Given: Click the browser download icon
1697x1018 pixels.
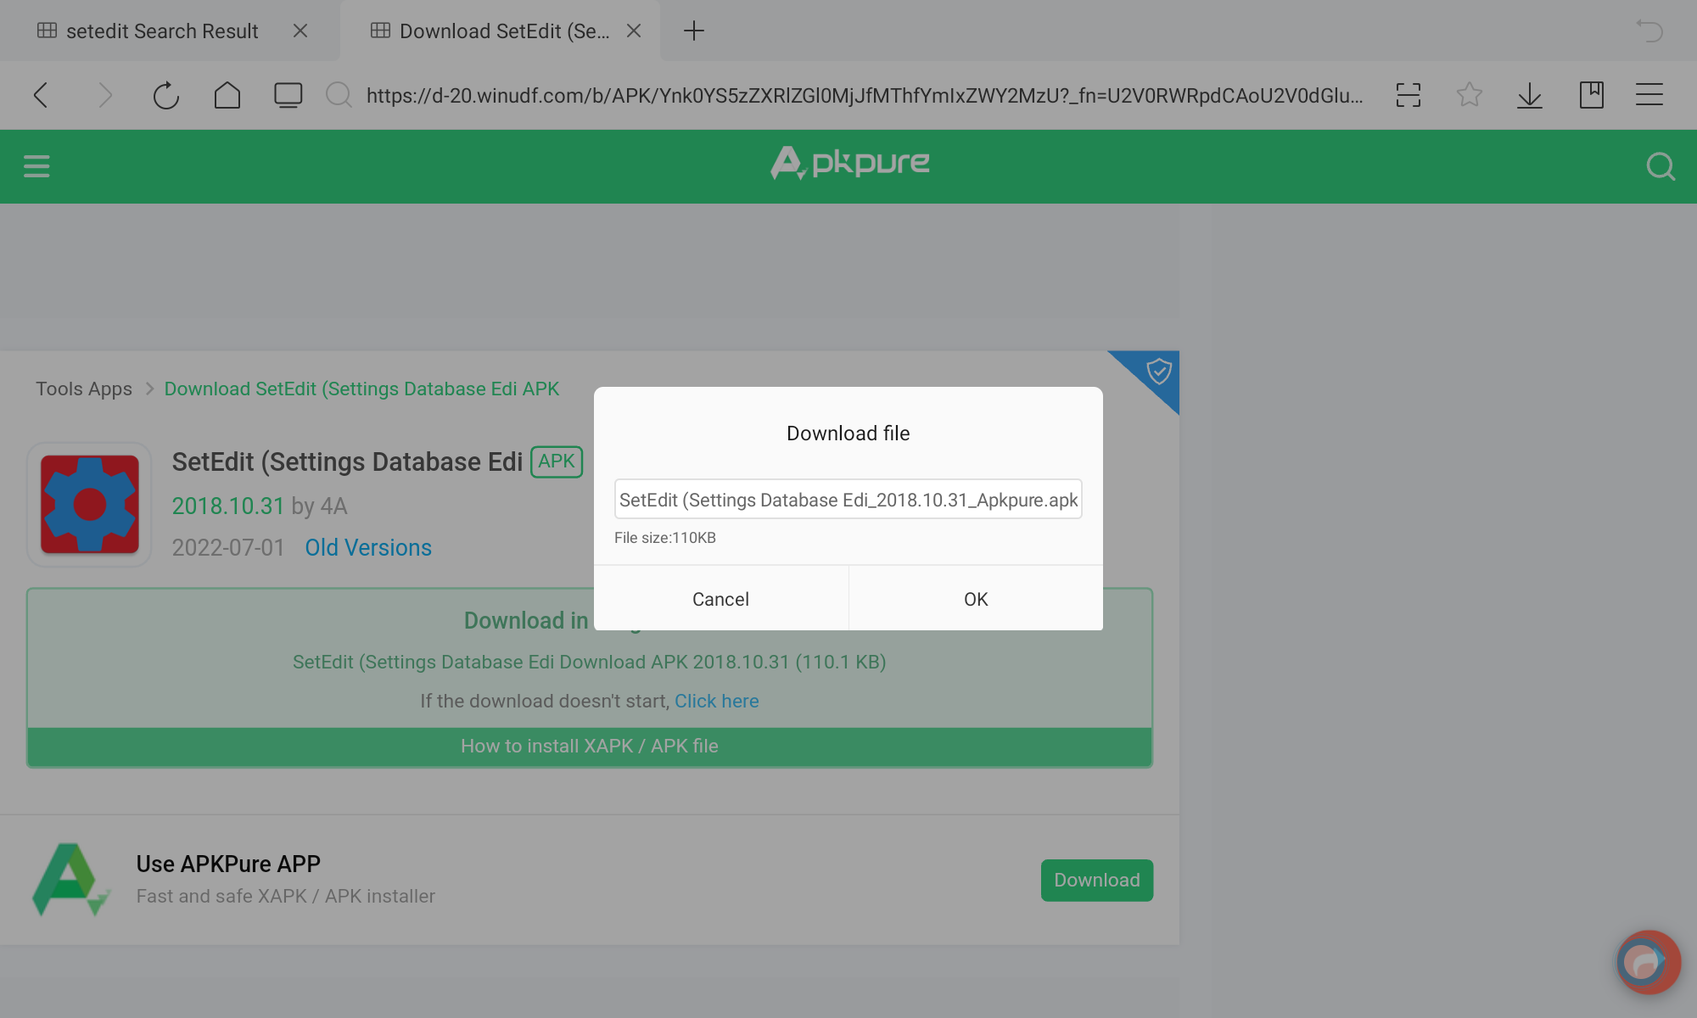Looking at the screenshot, I should (x=1530, y=96).
